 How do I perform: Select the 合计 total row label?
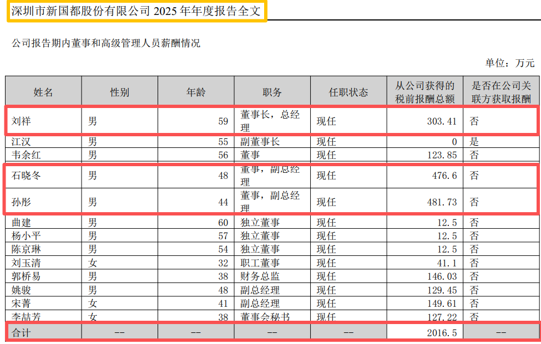(21, 332)
